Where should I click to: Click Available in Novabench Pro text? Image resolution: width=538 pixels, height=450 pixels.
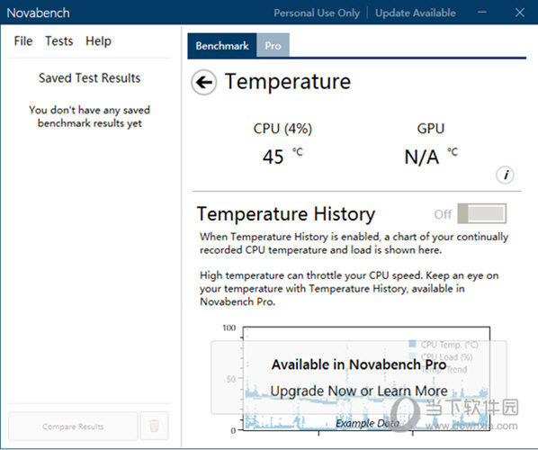359,364
